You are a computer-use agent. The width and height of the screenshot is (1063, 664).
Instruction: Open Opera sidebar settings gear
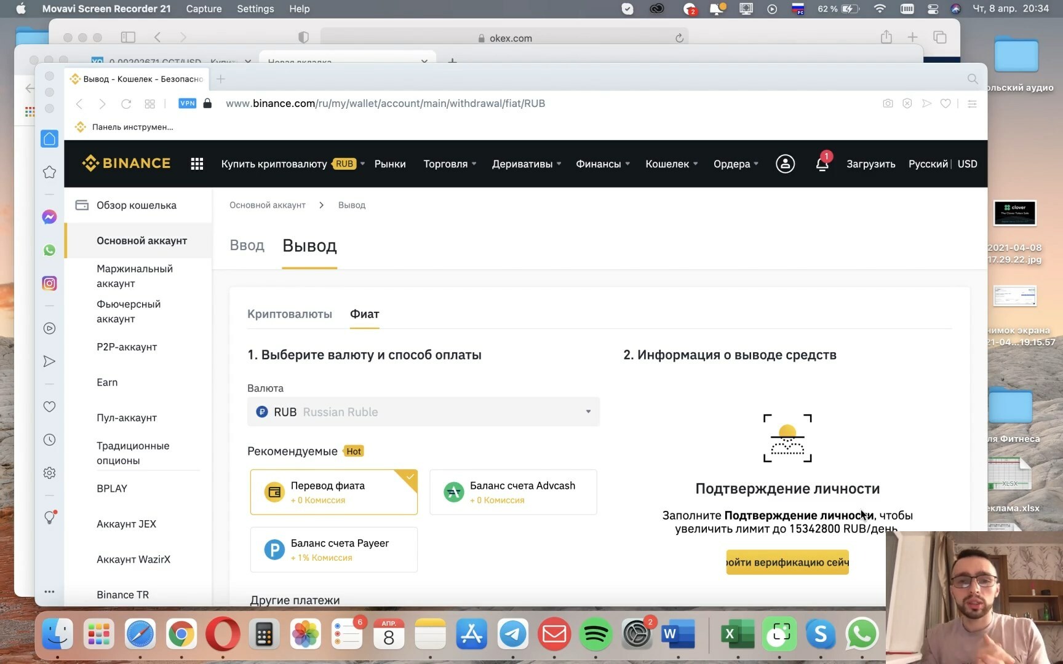click(50, 473)
